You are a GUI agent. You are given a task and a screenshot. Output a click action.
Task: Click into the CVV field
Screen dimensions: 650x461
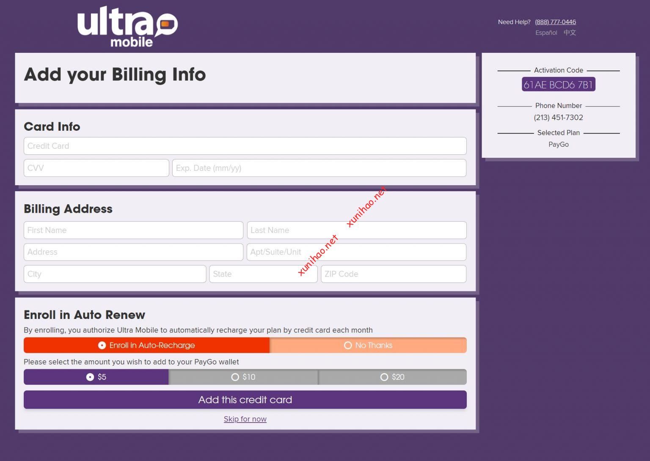pyautogui.click(x=96, y=168)
